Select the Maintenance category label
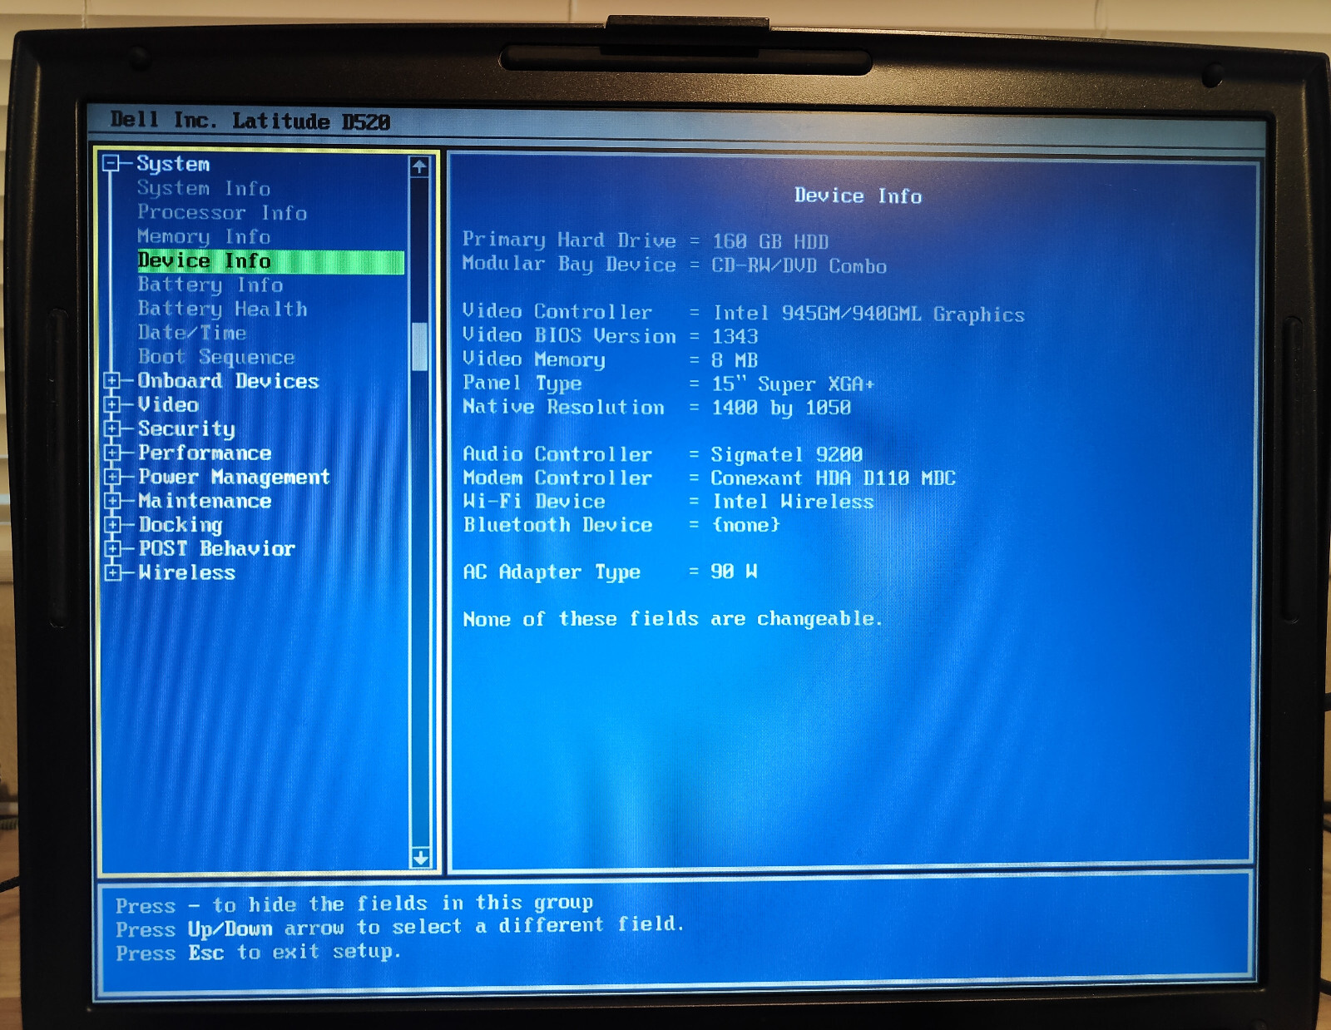The height and width of the screenshot is (1030, 1331). point(205,501)
